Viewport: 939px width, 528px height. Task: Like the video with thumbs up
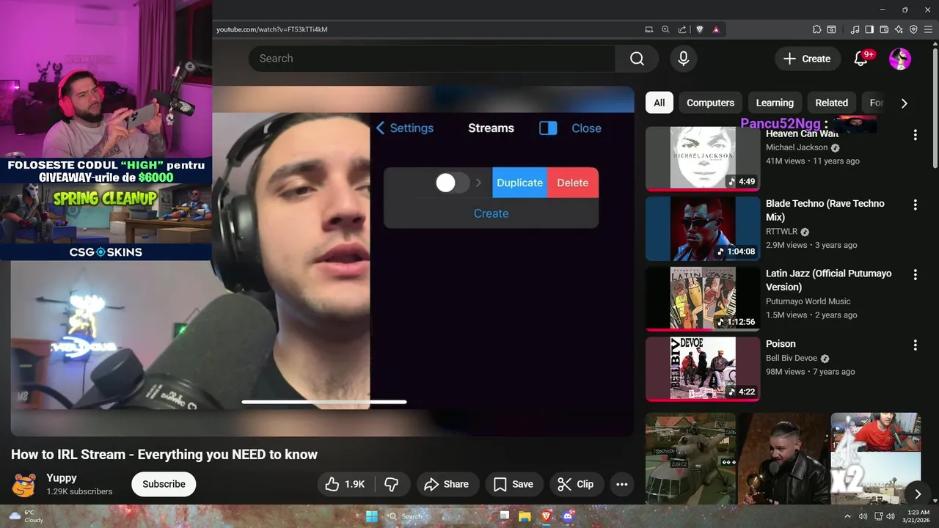[x=346, y=484]
